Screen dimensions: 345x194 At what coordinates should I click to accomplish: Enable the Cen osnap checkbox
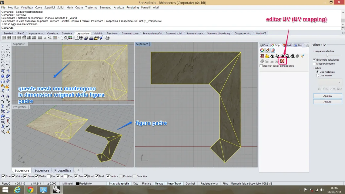pyautogui.click(x=49, y=176)
